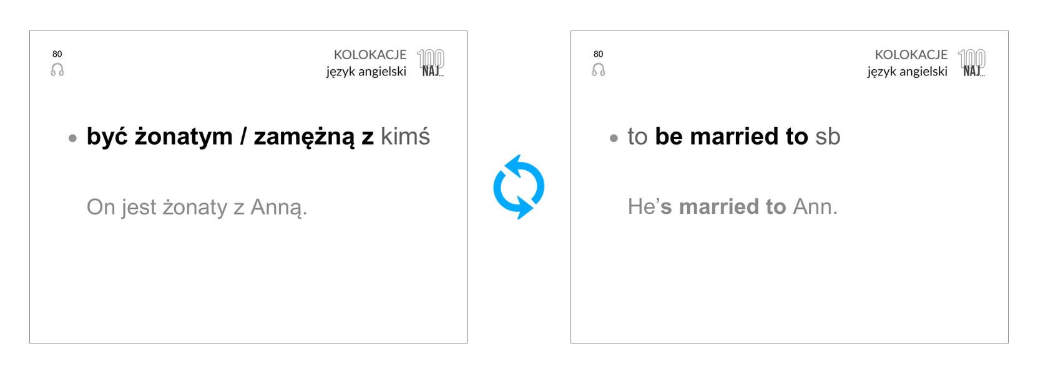This screenshot has height=374, width=1038.
Task: Select the bullet point before 'to be married'
Action: pyautogui.click(x=614, y=138)
